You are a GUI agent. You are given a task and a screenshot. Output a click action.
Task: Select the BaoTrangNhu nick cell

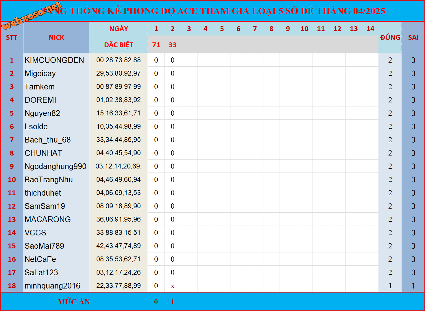pyautogui.click(x=56, y=179)
